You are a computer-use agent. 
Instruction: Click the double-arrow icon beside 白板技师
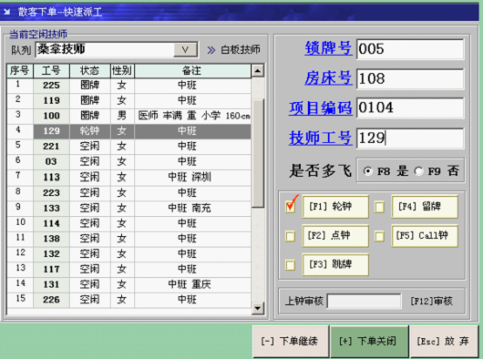pos(211,50)
